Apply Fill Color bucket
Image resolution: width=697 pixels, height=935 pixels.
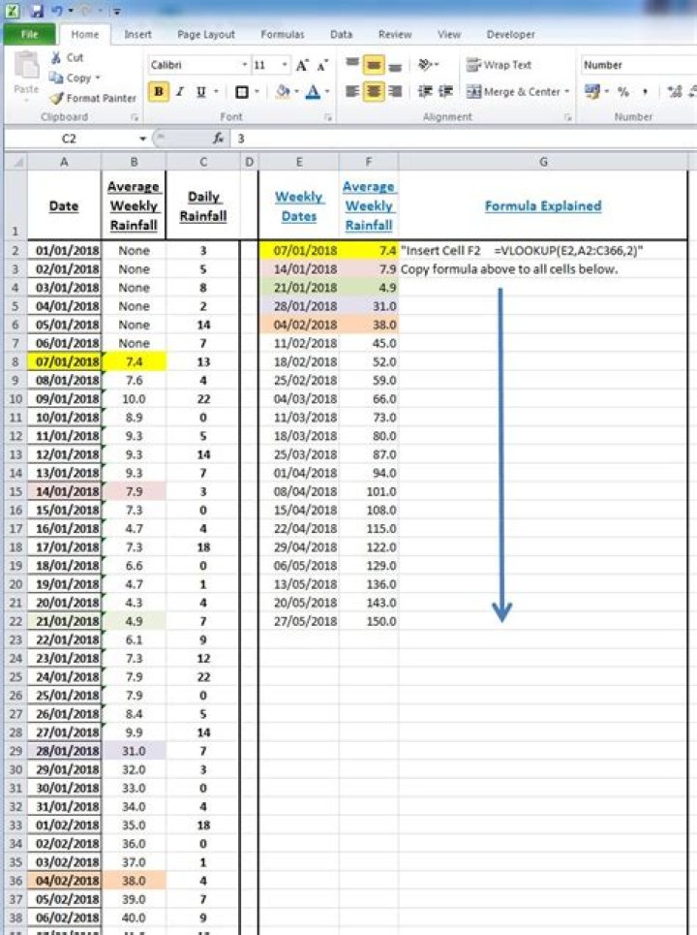point(283,92)
